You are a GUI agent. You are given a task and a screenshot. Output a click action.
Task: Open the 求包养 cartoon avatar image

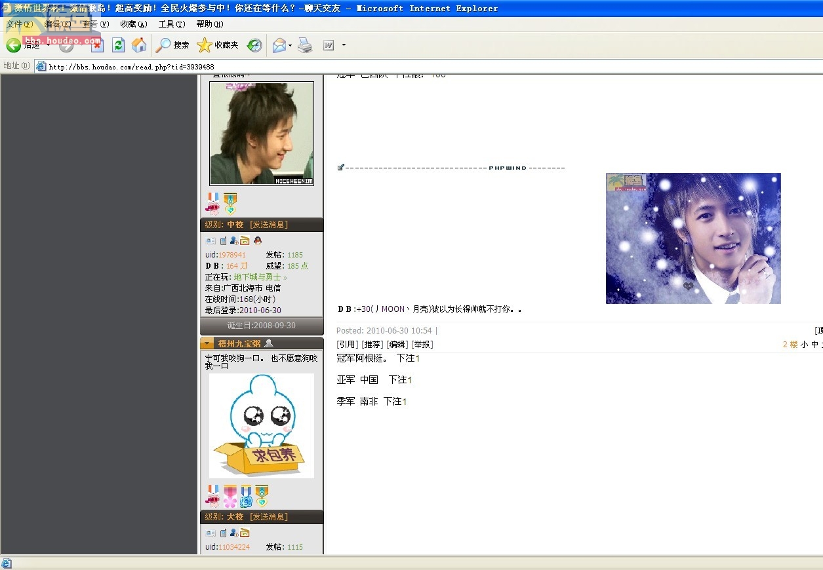(x=262, y=426)
